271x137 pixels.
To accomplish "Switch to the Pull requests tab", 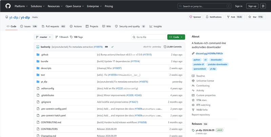I will pyautogui.click(x=54, y=26).
